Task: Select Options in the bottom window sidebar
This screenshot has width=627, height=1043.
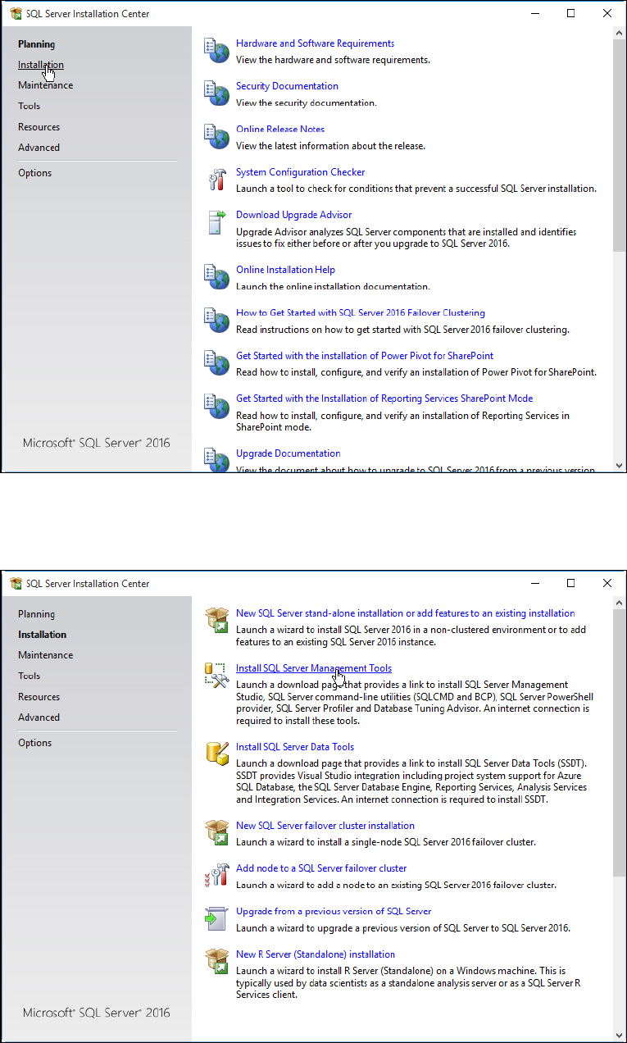Action: point(34,743)
